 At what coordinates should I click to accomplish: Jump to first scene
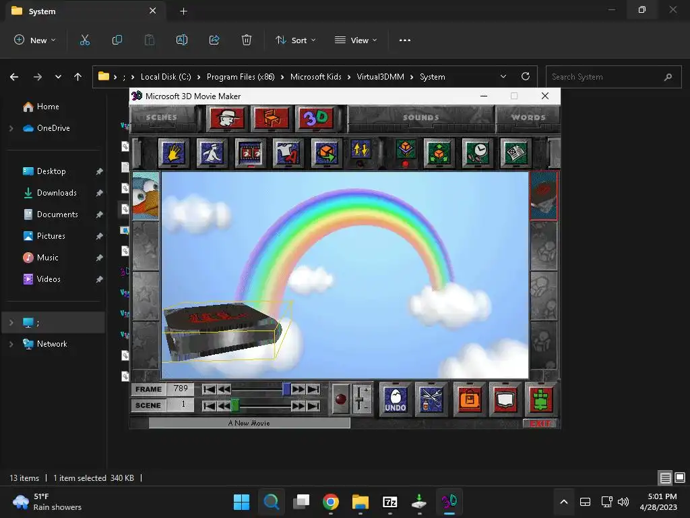click(209, 405)
